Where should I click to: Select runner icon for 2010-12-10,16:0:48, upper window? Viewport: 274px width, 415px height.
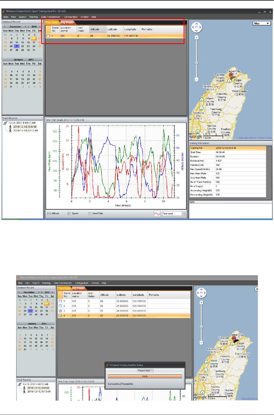click(x=10, y=127)
